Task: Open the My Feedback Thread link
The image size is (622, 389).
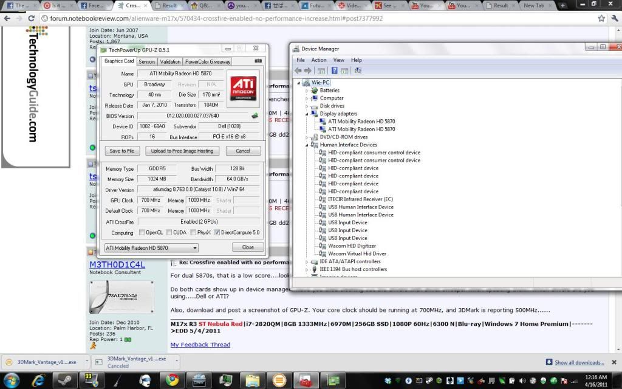Action: (x=200, y=345)
